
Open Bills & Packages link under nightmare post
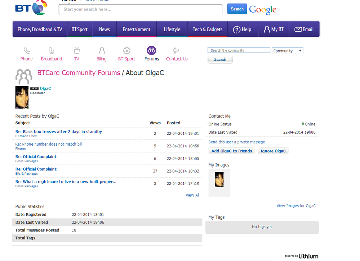pyautogui.click(x=26, y=186)
